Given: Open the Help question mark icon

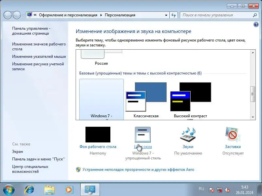Looking at the screenshot, I should pyautogui.click(x=256, y=25).
